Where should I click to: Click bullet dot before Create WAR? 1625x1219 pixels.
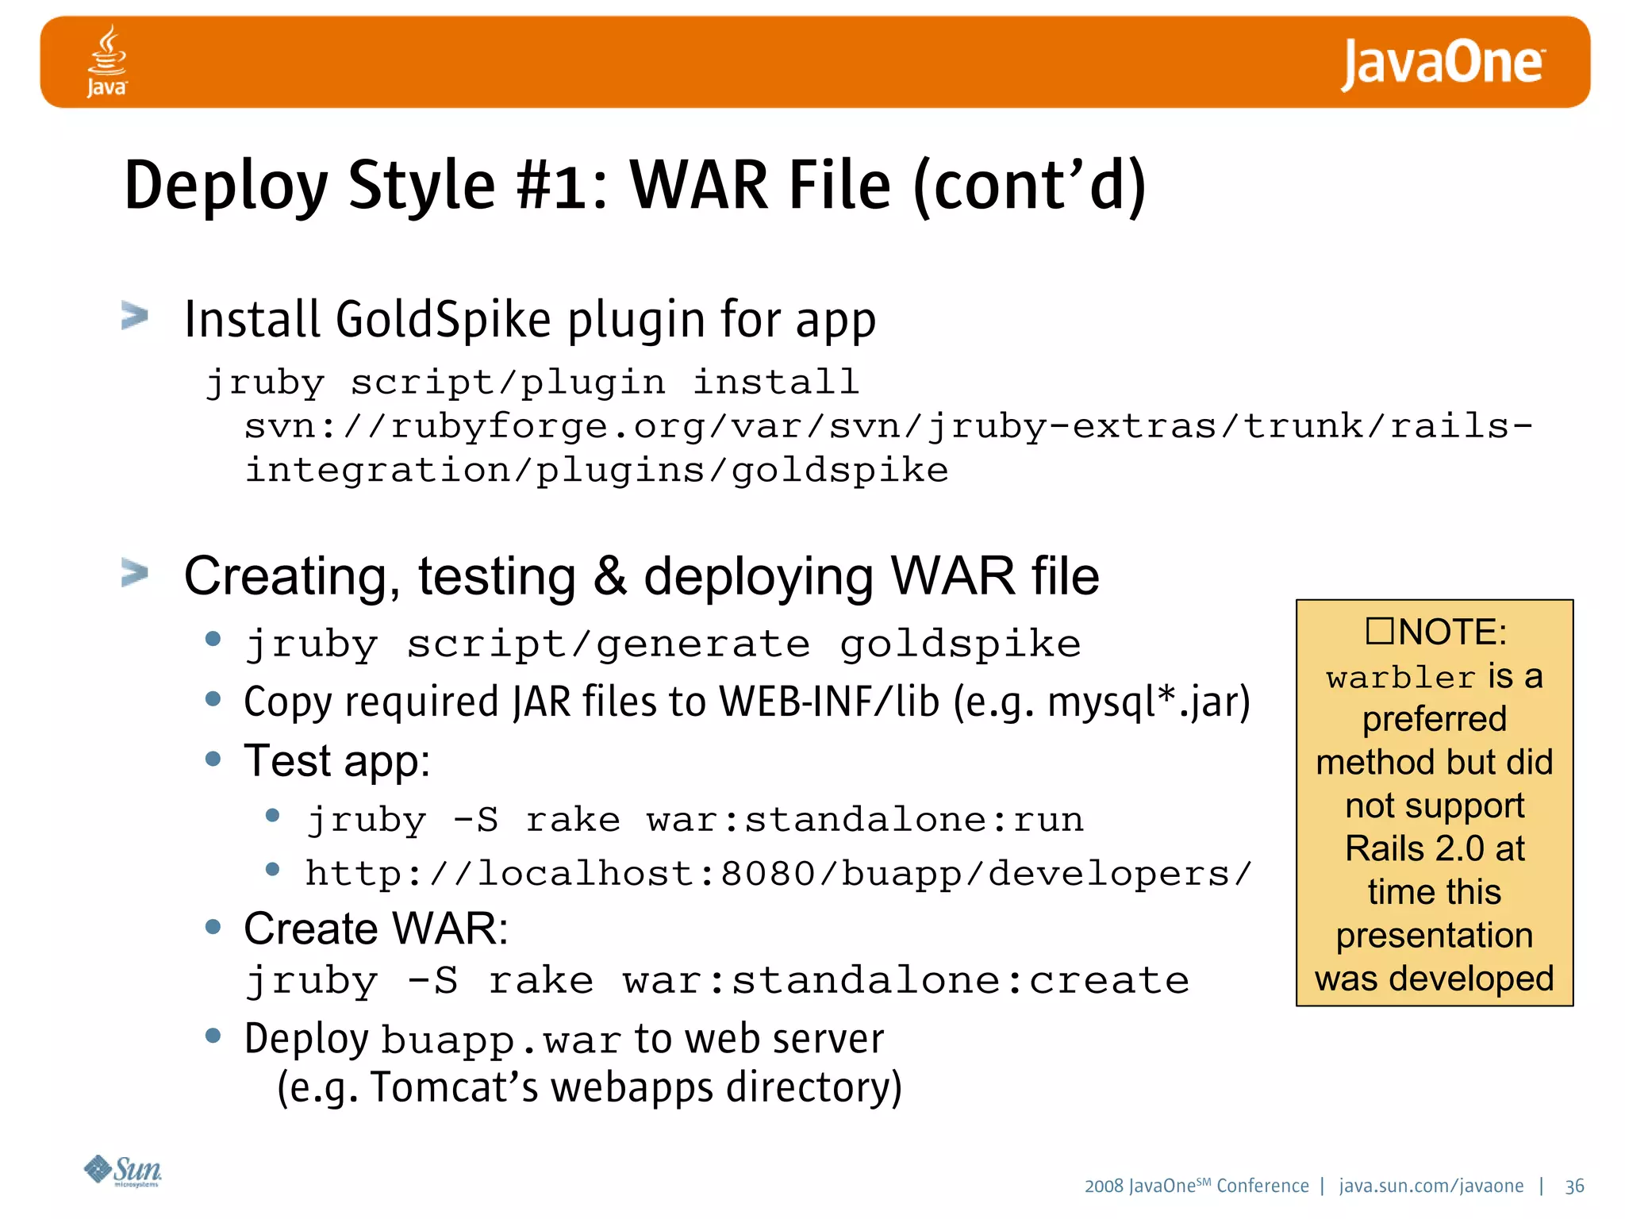213,926
